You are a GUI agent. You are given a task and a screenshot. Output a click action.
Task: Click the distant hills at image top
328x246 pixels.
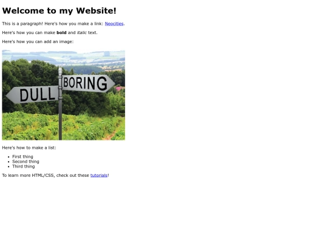(x=63, y=56)
